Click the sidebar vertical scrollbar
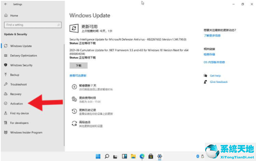 coord(64,95)
